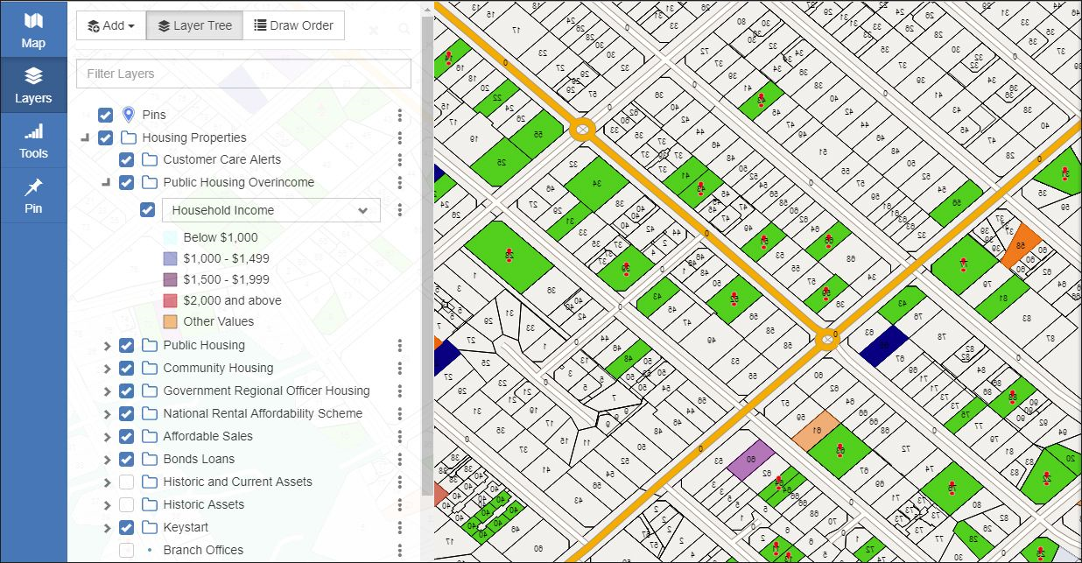Image resolution: width=1082 pixels, height=563 pixels.
Task: Select the Public Housing layer name
Action: tap(204, 345)
